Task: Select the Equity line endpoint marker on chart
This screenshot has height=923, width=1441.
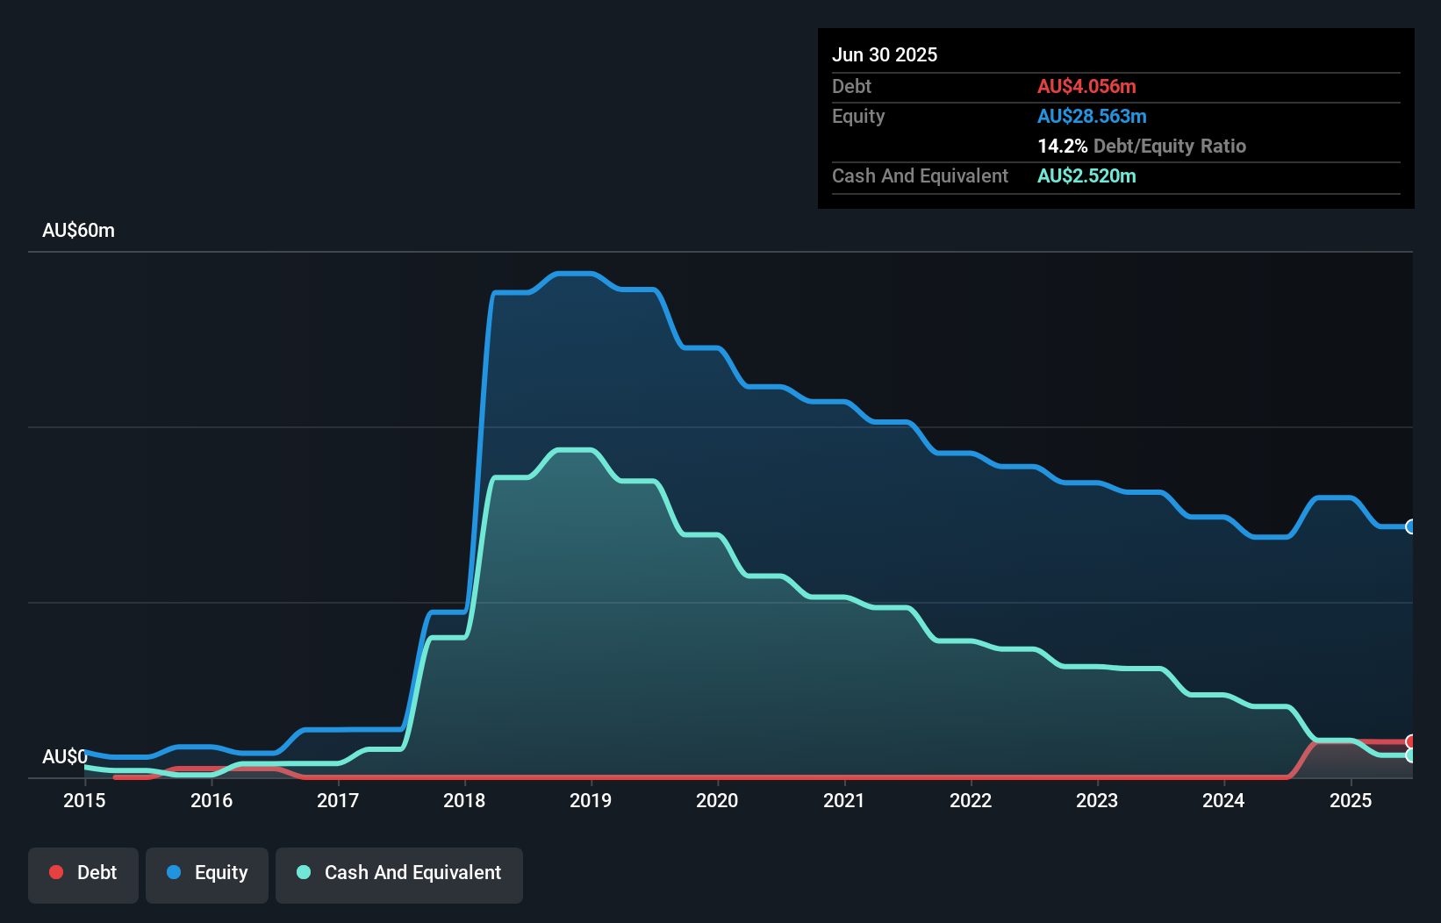Action: 1410,526
